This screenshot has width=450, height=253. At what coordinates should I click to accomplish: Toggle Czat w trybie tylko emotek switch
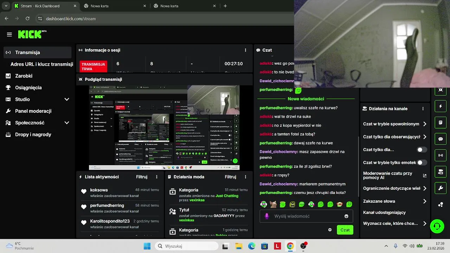(x=422, y=163)
